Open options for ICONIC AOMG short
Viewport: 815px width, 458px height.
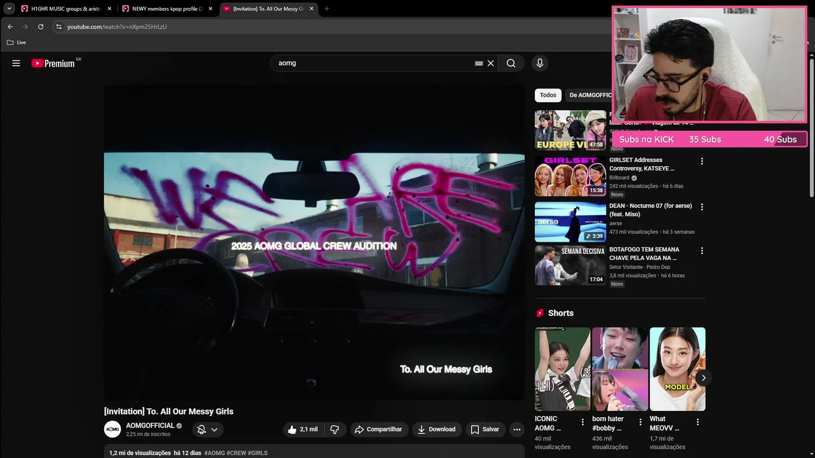(583, 422)
